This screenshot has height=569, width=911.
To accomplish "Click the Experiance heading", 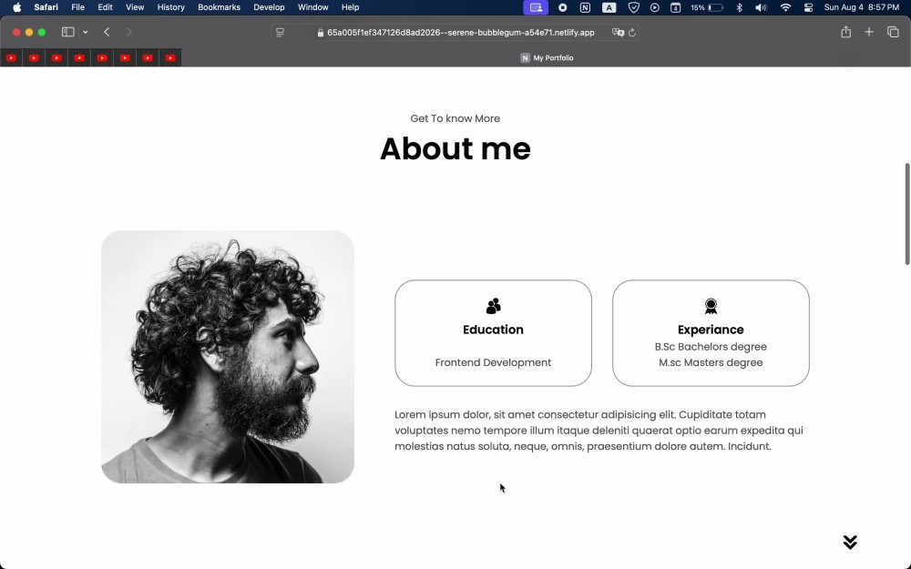I will (711, 330).
